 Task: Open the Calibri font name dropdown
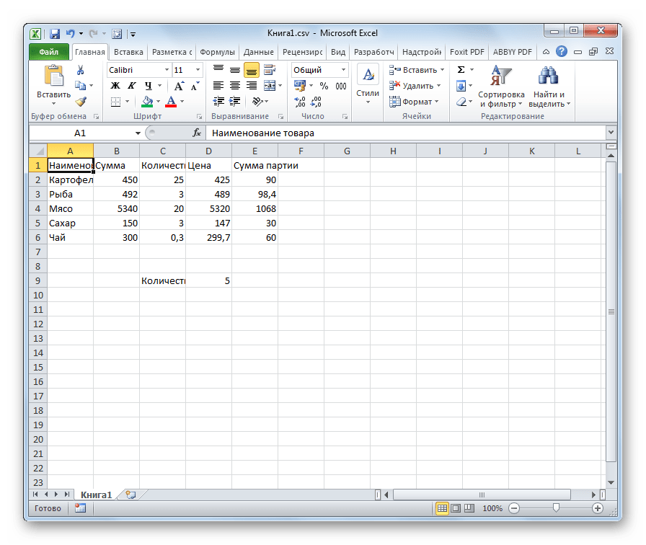point(167,70)
